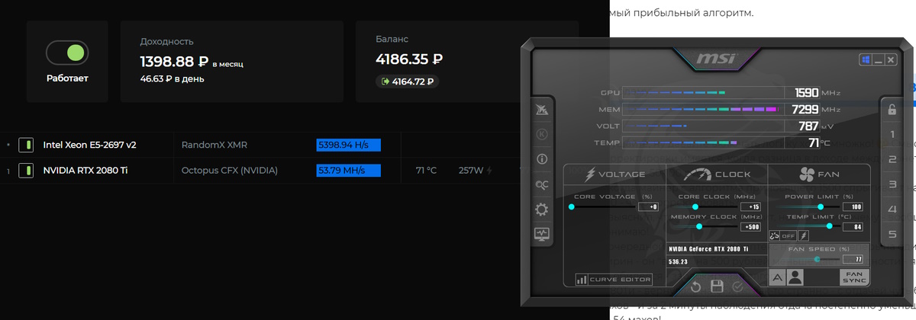Click the Fan Speed 77 value field

point(853,259)
